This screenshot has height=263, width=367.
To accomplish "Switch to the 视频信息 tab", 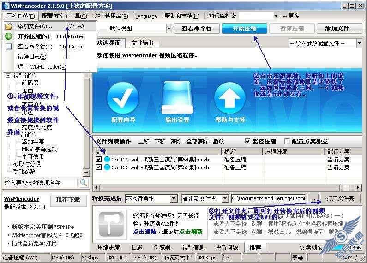I will click(x=193, y=248).
